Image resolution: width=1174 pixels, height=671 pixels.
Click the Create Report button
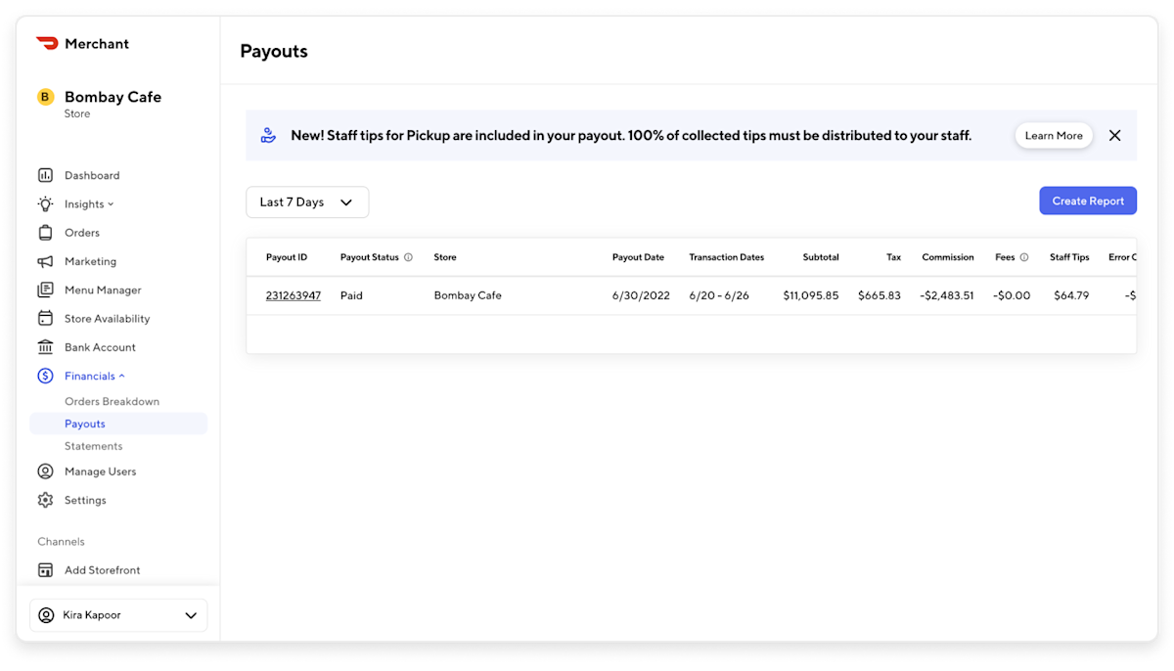[1088, 201]
